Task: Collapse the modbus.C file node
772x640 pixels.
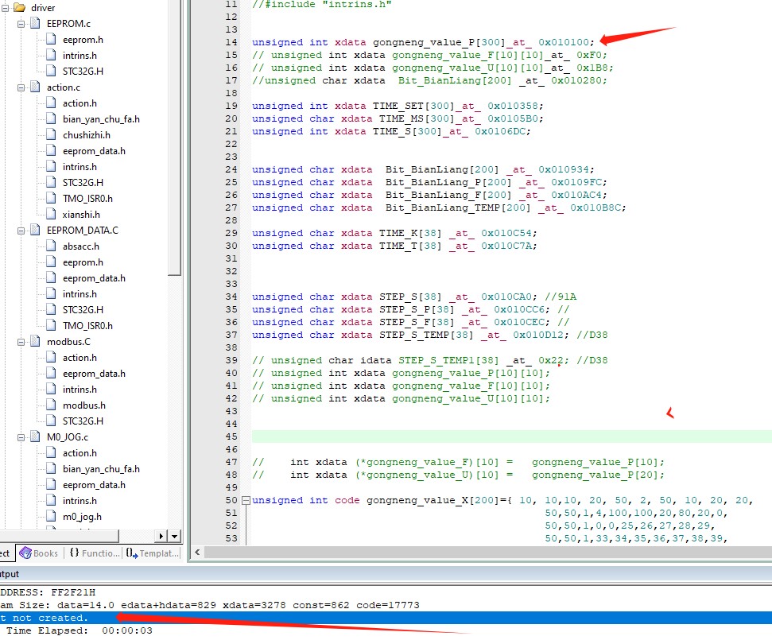Action: 21,342
